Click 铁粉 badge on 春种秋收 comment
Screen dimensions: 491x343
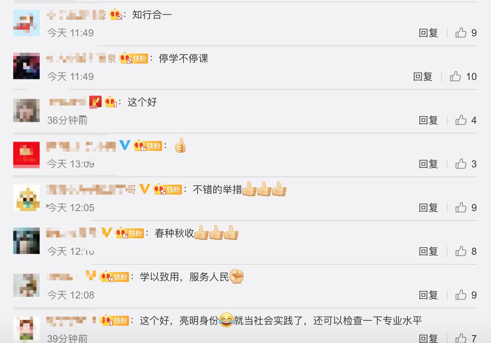point(136,233)
